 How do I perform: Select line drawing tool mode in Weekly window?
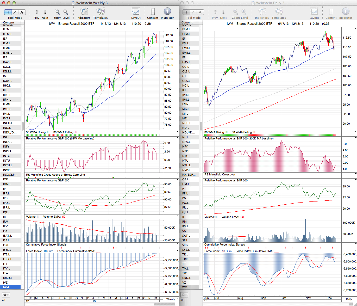[x=15, y=12]
